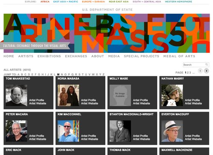Open Kim MacConnel Artist Profile
This screenshot has height=155, width=213.
[x=89, y=136]
